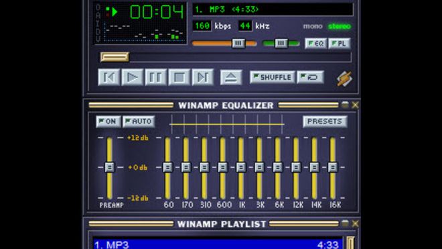This screenshot has width=442, height=249.
Task: Open a file with the Eject button
Action: (x=231, y=77)
